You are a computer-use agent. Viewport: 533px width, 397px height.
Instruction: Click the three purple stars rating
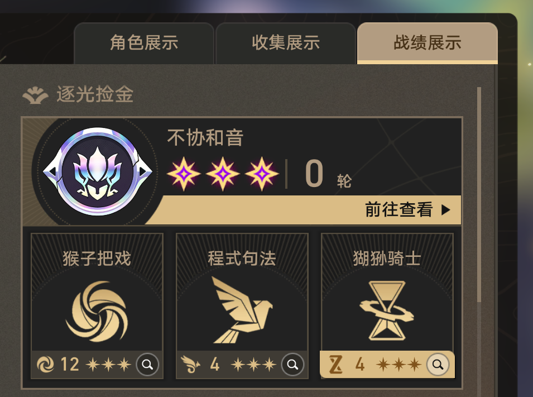pyautogui.click(x=223, y=174)
